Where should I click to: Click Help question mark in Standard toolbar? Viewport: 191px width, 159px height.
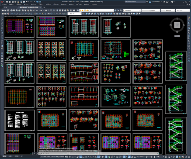74,10
